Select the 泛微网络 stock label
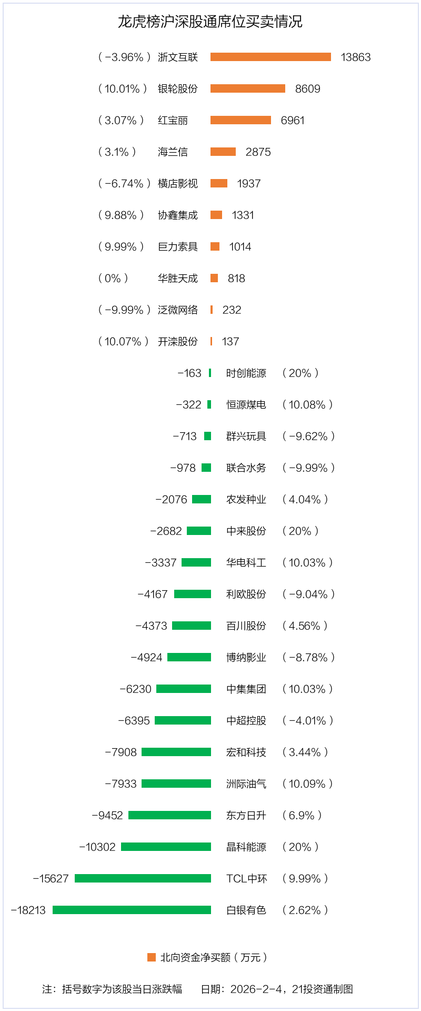This screenshot has height=1011, width=421. (178, 310)
